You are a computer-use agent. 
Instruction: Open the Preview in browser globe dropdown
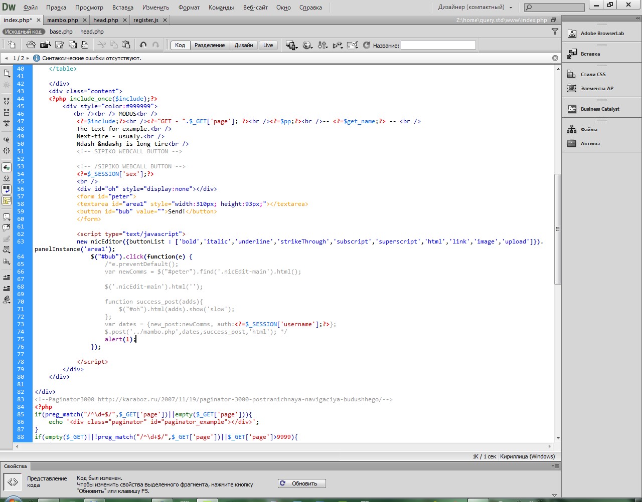307,45
